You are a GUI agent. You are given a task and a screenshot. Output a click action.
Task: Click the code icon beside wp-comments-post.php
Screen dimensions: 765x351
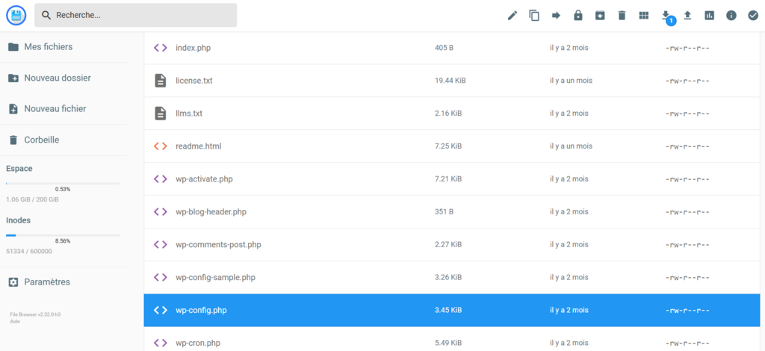[161, 244]
